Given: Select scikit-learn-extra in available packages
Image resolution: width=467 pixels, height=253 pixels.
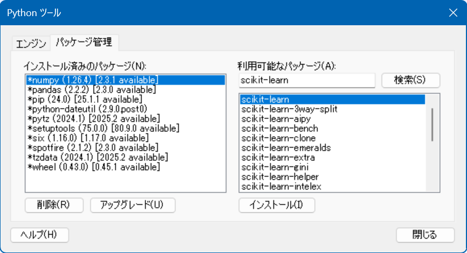Looking at the screenshot, I should [332, 157].
